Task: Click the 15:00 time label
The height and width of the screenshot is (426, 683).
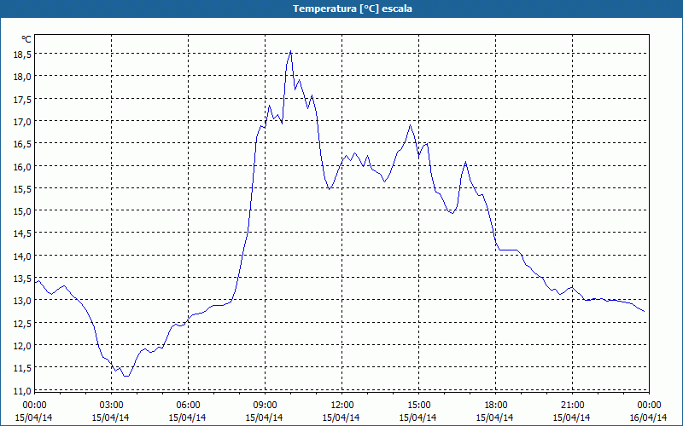Action: pyautogui.click(x=418, y=406)
